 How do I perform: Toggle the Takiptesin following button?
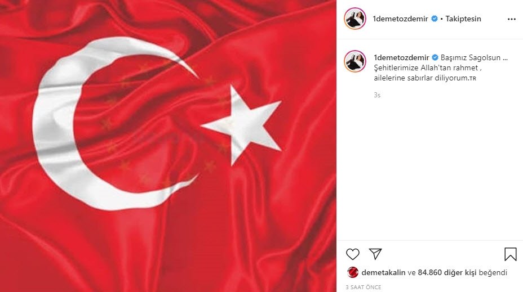pos(463,19)
